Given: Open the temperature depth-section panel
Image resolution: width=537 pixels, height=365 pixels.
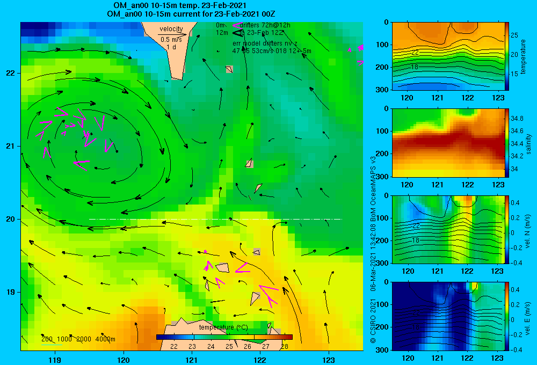Looking at the screenshot, I should 448,56.
